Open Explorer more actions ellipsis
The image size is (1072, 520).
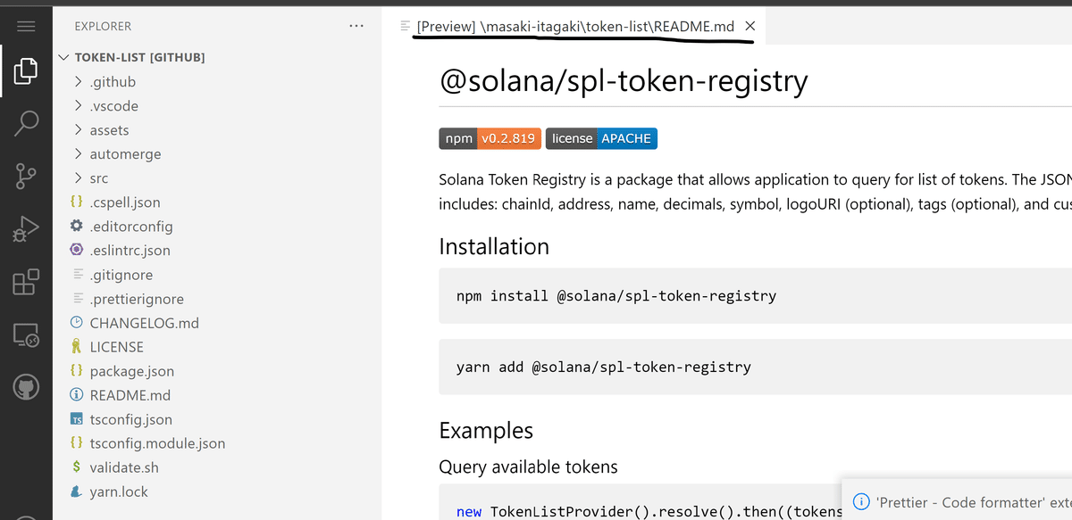(356, 27)
